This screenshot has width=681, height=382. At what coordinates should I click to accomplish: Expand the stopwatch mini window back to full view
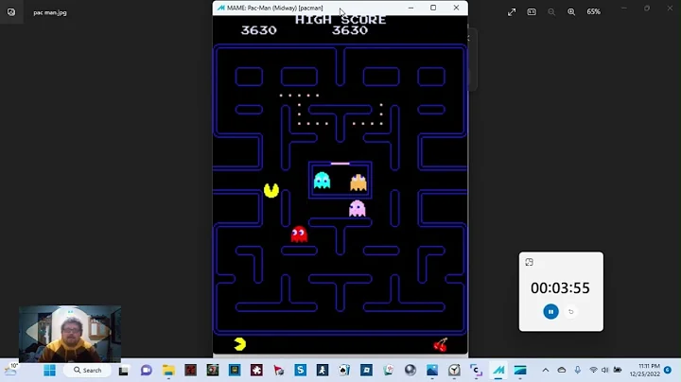529,262
